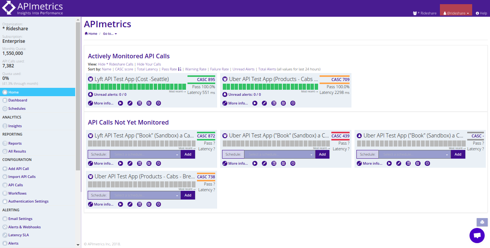Screen dimensions: 490x248
Task: Open the Help link in the header
Action: [481, 13]
